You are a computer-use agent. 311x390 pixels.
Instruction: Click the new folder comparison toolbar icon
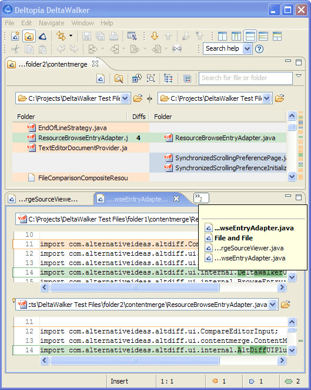(x=29, y=37)
